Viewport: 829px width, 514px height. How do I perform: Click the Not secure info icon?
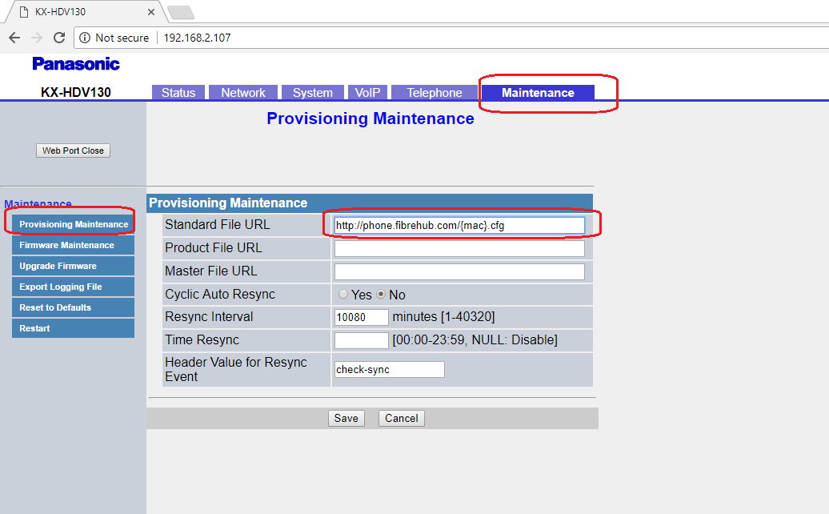pyautogui.click(x=85, y=38)
